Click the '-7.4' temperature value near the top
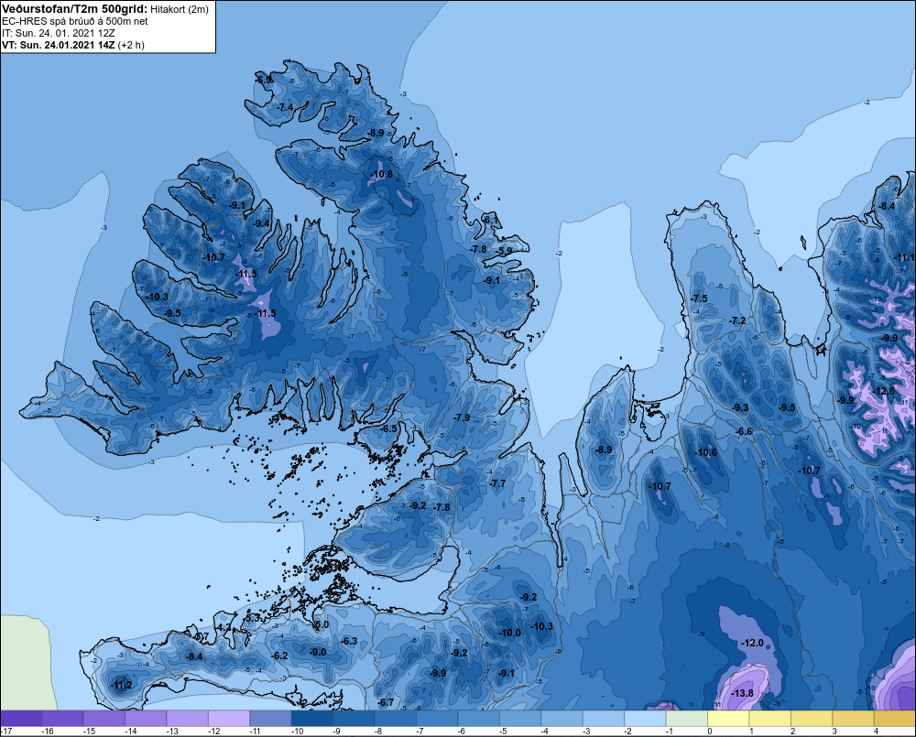 (x=285, y=107)
